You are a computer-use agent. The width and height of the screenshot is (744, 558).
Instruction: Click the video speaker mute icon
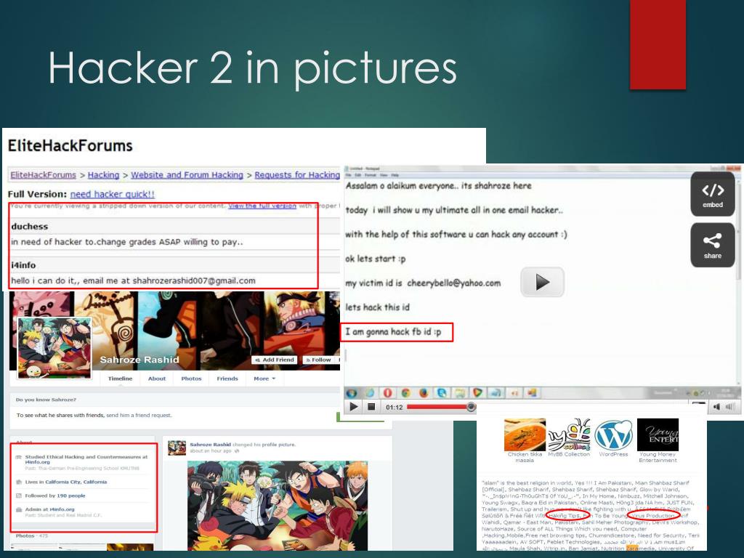point(716,407)
